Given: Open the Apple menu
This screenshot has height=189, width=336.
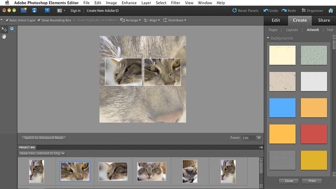Looking at the screenshot, I should (x=7, y=3).
